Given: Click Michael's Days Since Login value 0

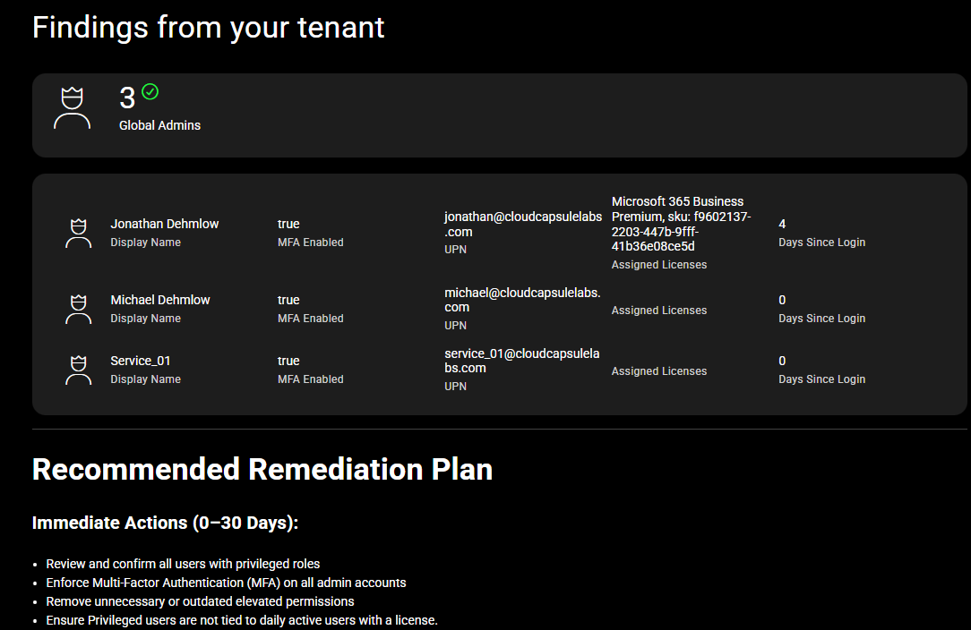Looking at the screenshot, I should (x=782, y=300).
